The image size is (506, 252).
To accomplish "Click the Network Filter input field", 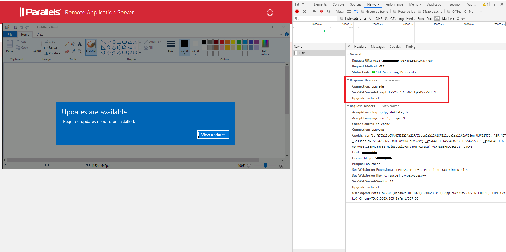I will (x=315, y=18).
